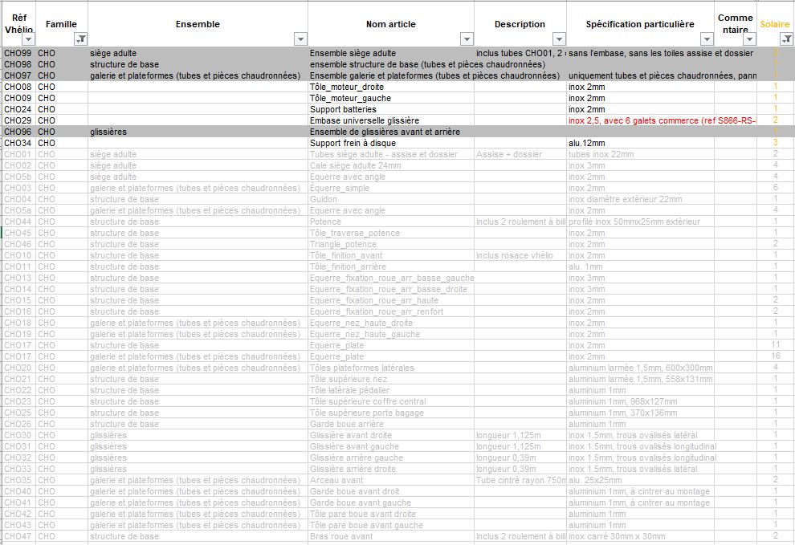This screenshot has width=795, height=545.
Task: Select the 'alu. 1mm' specification cell
Action: 640,266
